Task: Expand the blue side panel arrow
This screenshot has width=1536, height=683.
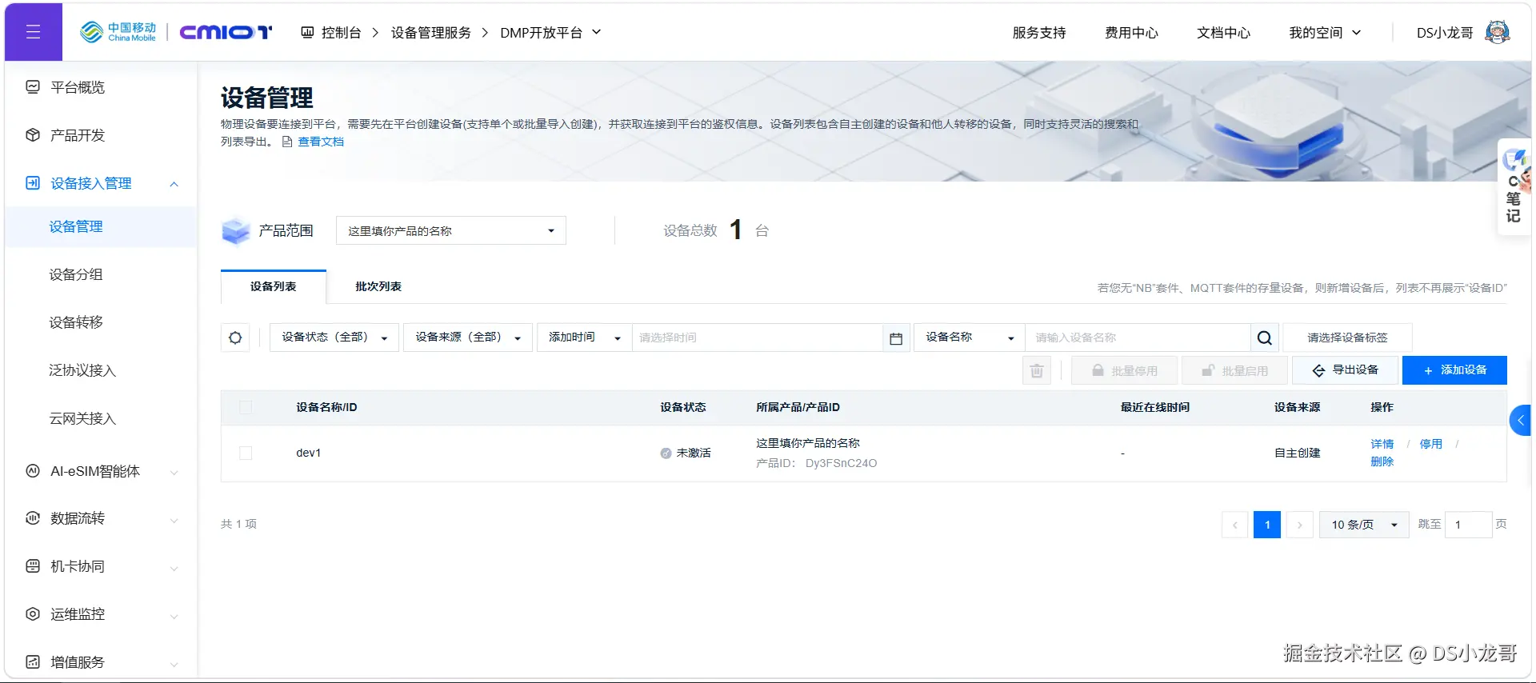Action: click(x=1521, y=421)
